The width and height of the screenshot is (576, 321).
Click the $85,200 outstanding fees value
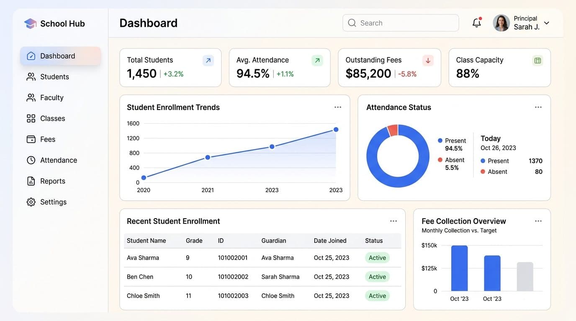pyautogui.click(x=368, y=74)
